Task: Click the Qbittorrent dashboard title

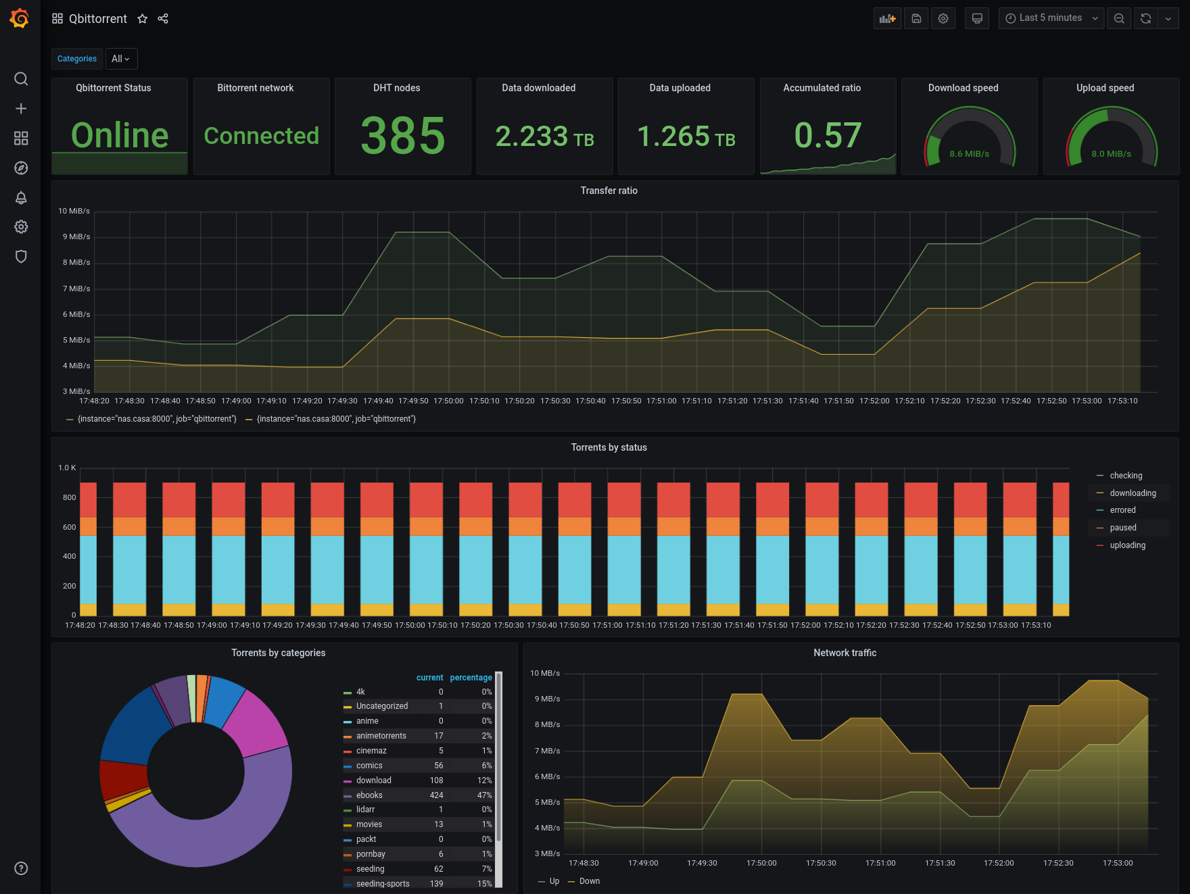Action: click(x=98, y=19)
